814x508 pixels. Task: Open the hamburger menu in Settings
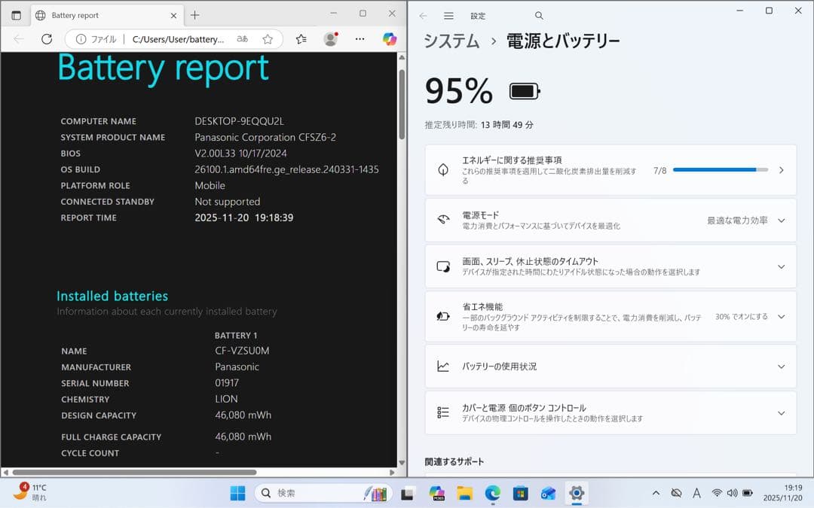click(448, 14)
